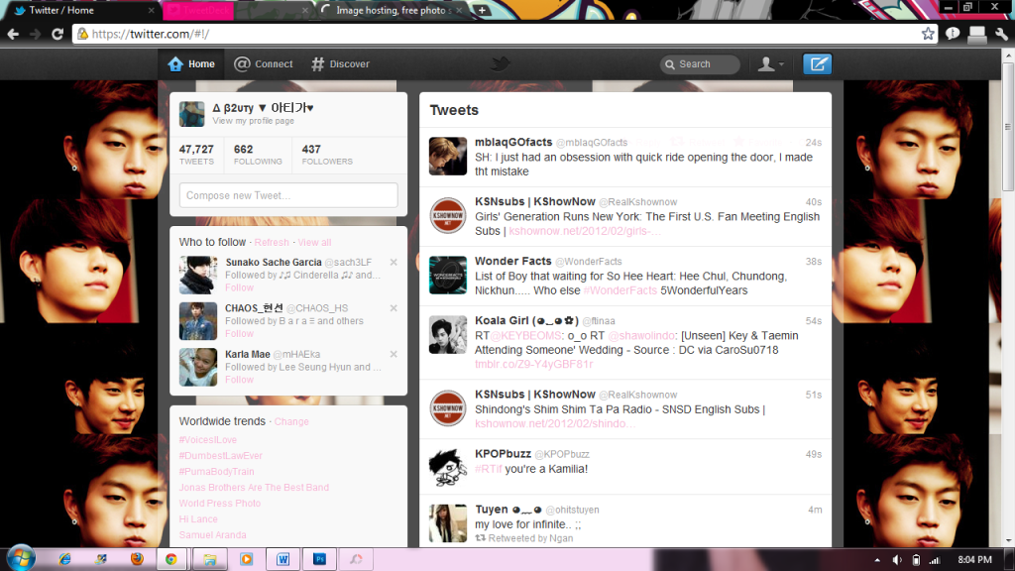Dismiss Sunako Sache Garcia follow suggestion

[x=394, y=262]
